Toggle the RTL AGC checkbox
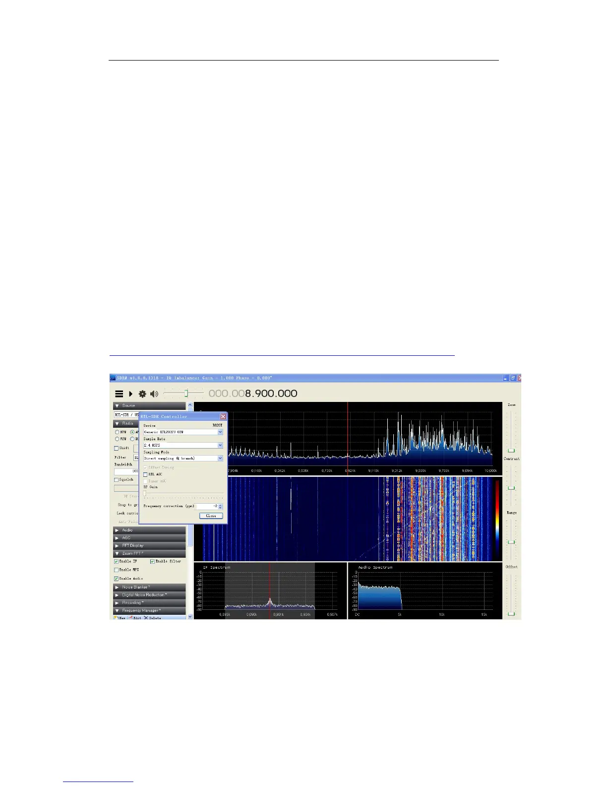 pos(145,474)
